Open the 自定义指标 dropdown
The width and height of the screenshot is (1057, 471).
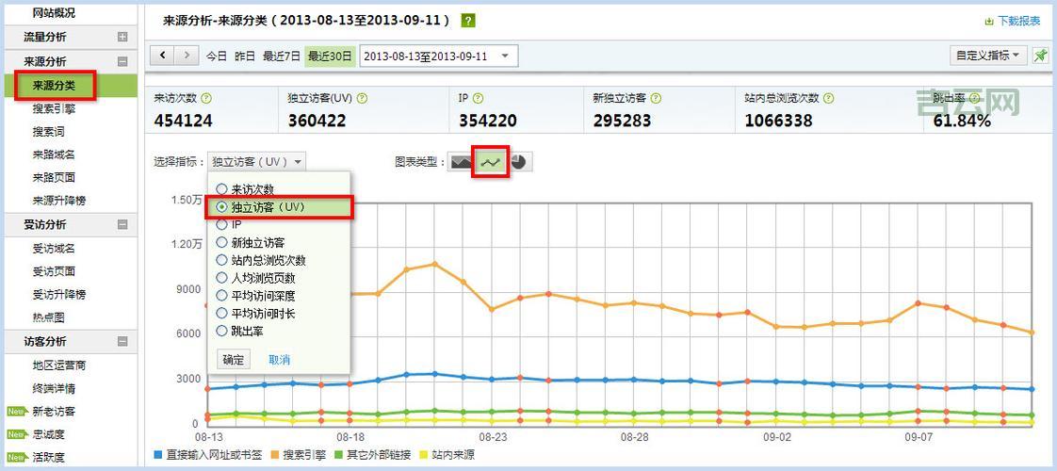(987, 56)
